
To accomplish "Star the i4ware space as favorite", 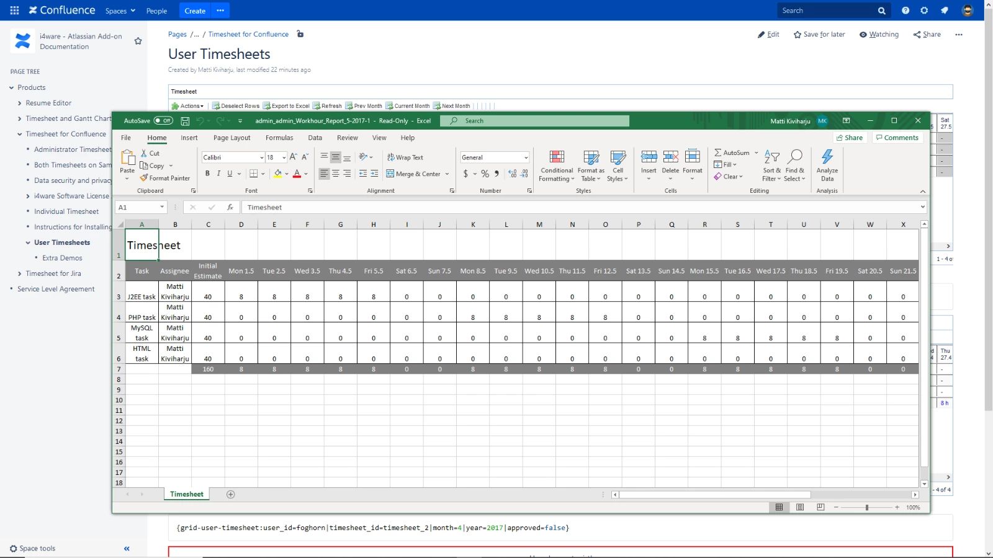I will coord(138,41).
